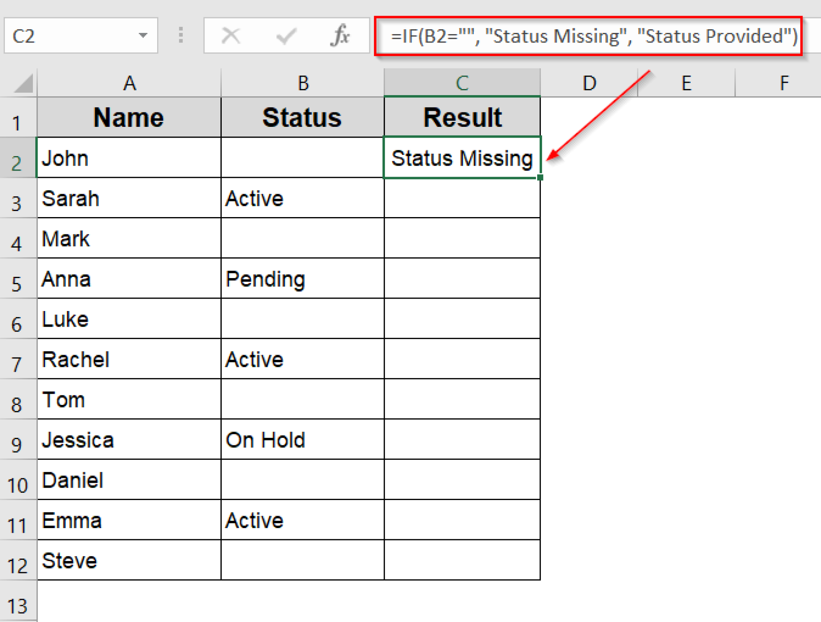Click the formula bar resize dots handle
The width and height of the screenshot is (821, 622).
(x=181, y=35)
